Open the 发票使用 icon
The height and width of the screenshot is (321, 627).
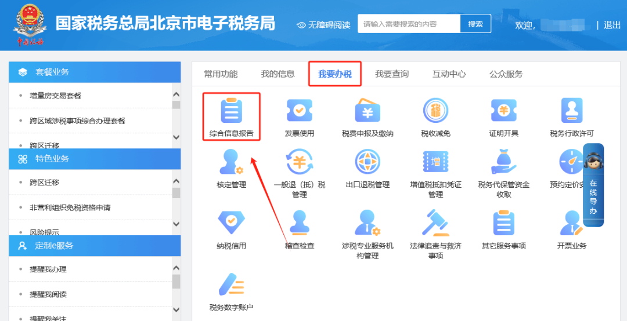coord(300,111)
